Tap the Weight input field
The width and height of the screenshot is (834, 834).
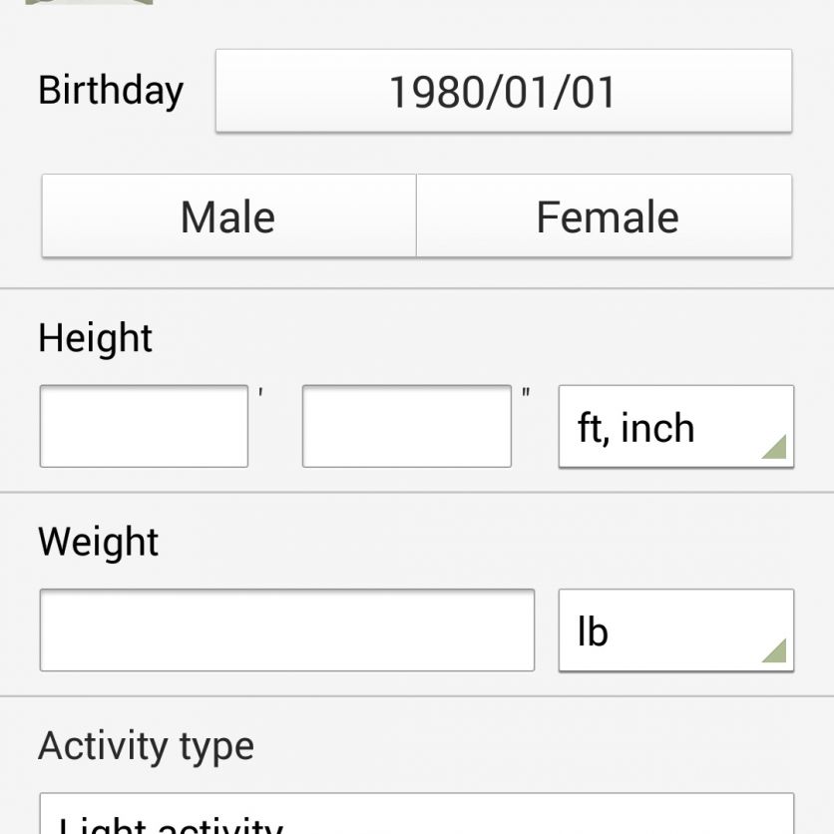(x=286, y=630)
